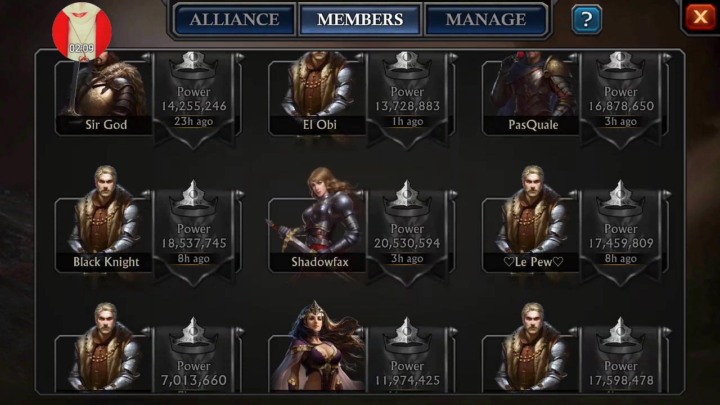Close the alliance window with red X
This screenshot has height=405, width=720.
click(x=700, y=17)
